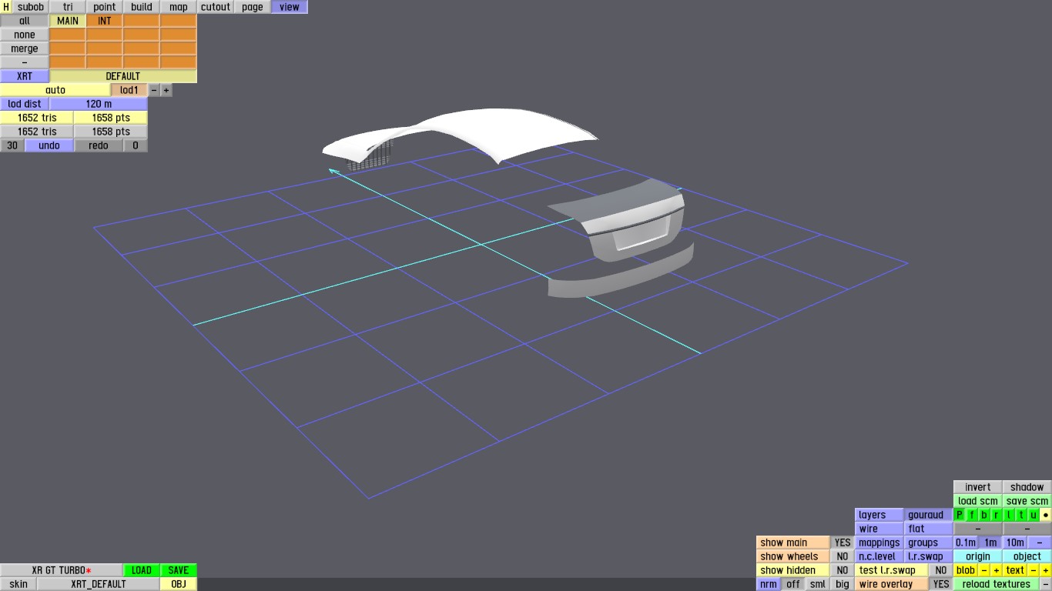Switch to the map tab
Viewport: 1052px width, 591px height.
click(179, 7)
